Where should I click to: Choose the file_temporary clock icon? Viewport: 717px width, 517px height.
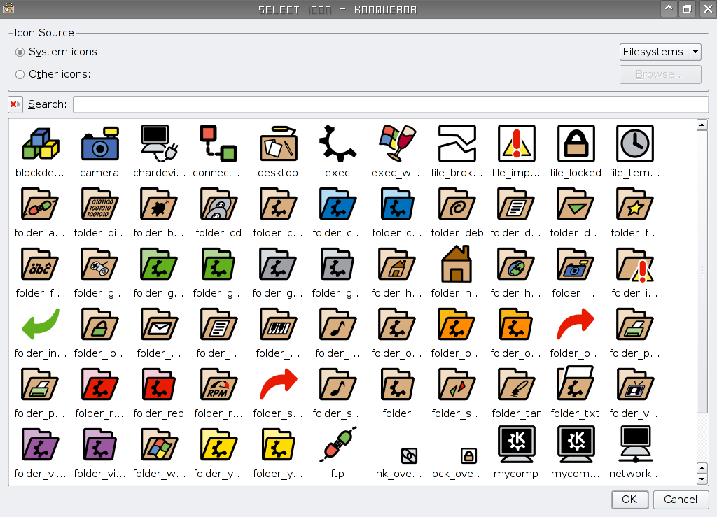pos(634,143)
